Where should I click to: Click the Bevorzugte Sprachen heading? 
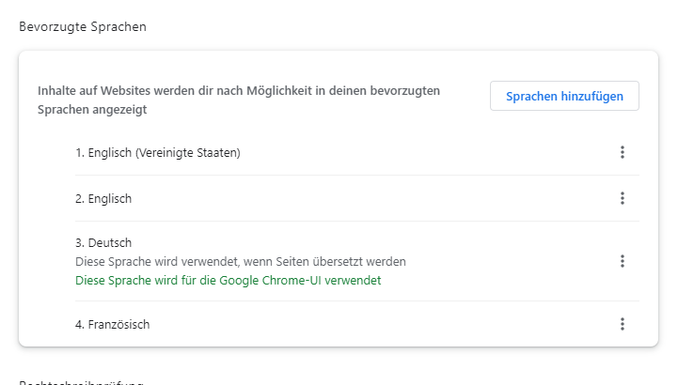click(x=83, y=26)
